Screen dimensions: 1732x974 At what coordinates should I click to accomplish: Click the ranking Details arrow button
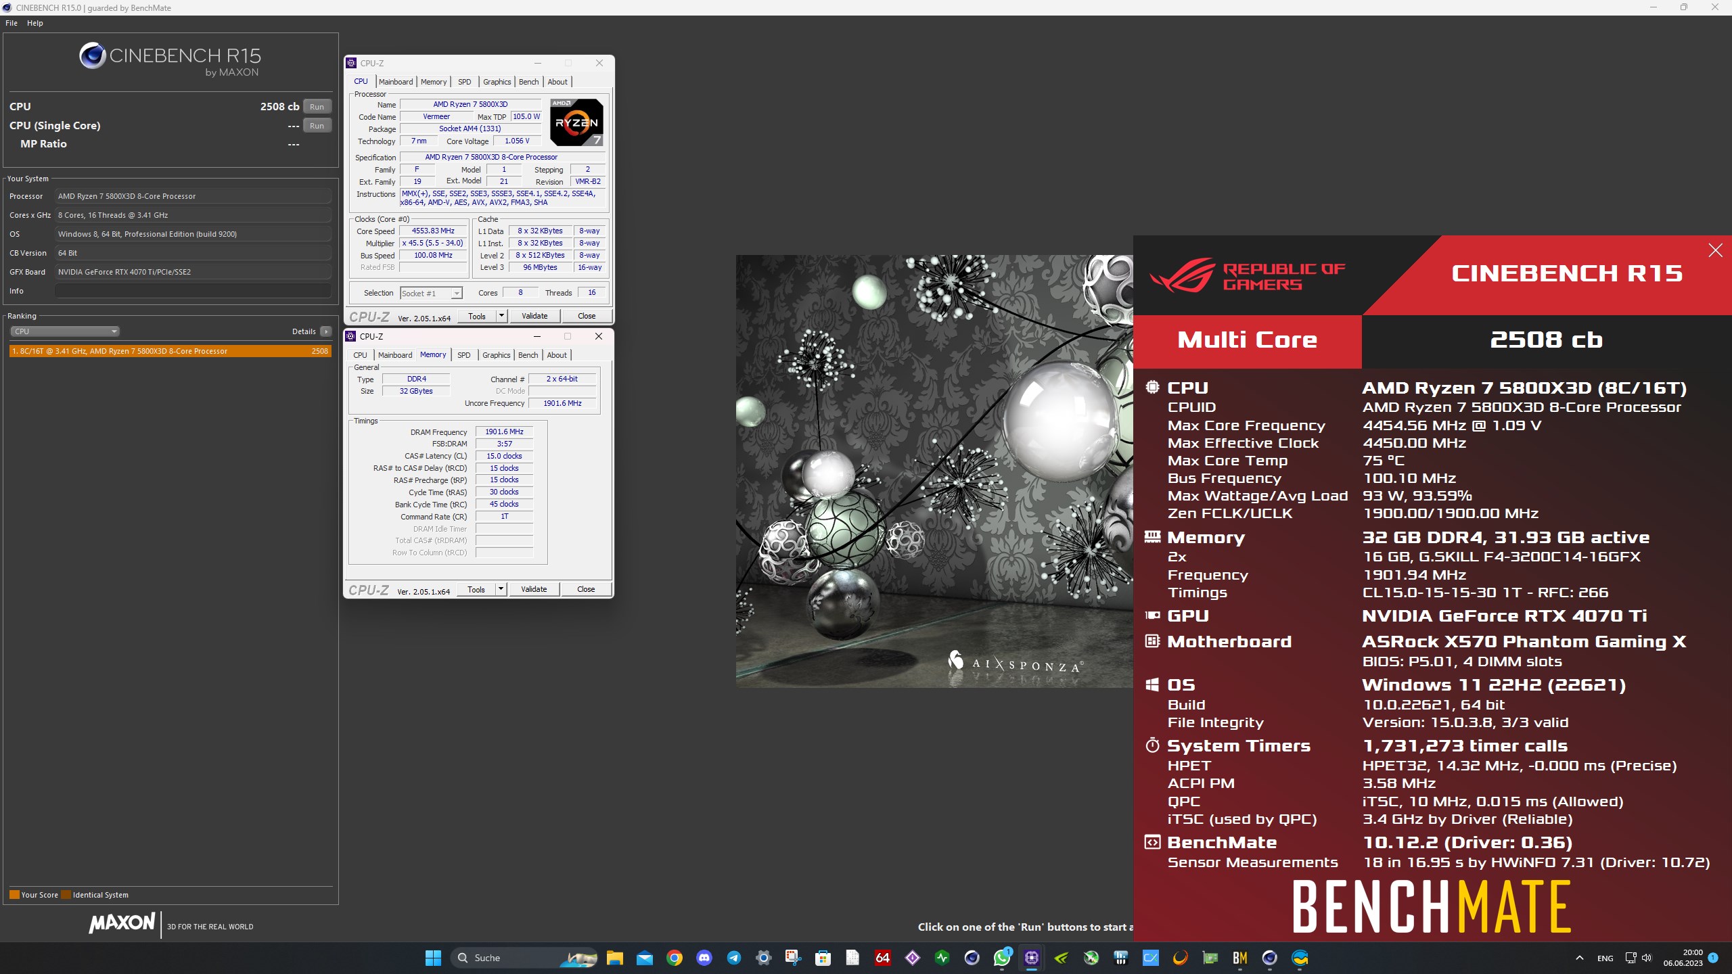pos(326,331)
